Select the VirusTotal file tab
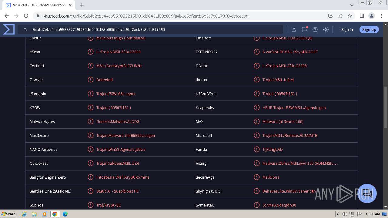 tap(39, 5)
